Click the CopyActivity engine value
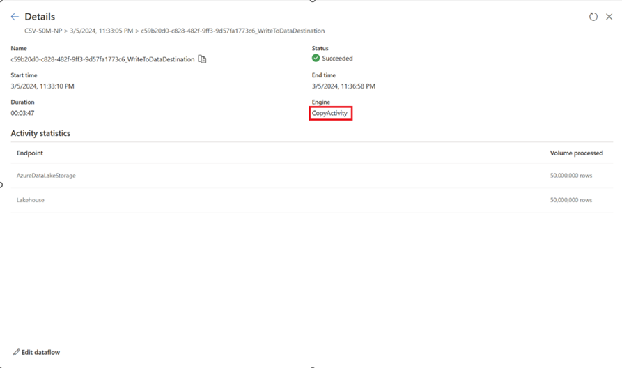The height and width of the screenshot is (368, 622). click(x=329, y=113)
